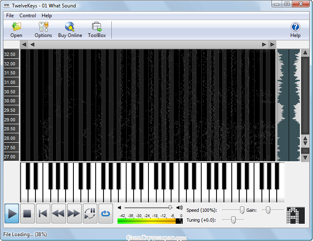Click the Rewind button

pyautogui.click(x=59, y=213)
